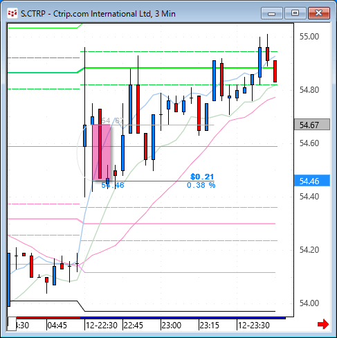Image resolution: width=337 pixels, height=338 pixels.
Task: Click the CQG chart icon in title bar
Action: (x=12, y=13)
